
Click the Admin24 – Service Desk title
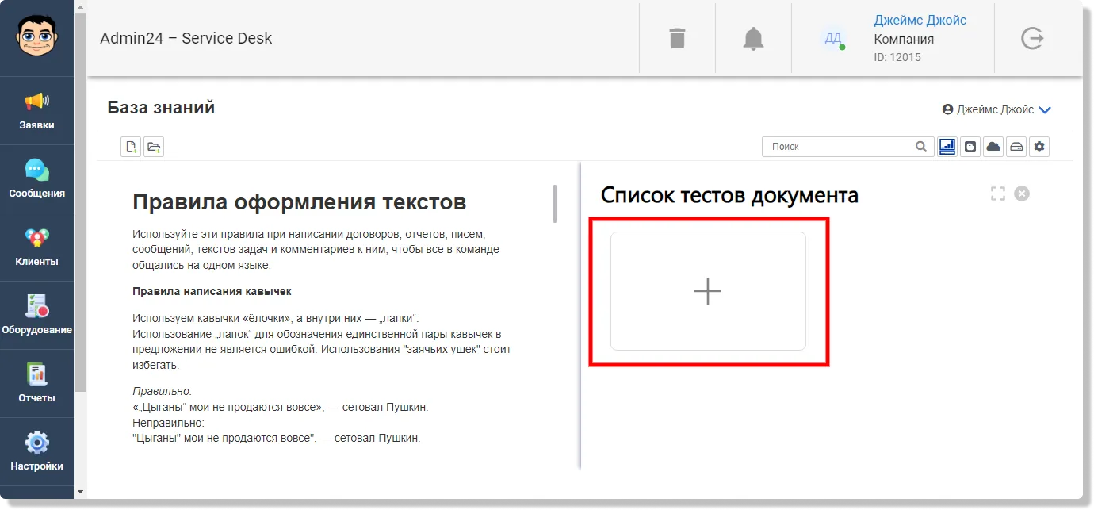186,38
